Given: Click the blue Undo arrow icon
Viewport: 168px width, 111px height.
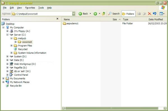Looking at the screenshot, I should pos(155,14).
